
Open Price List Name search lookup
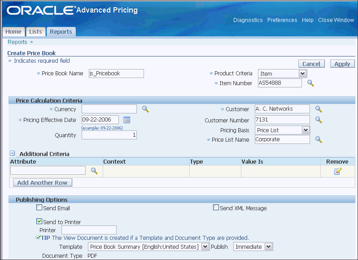(x=319, y=139)
